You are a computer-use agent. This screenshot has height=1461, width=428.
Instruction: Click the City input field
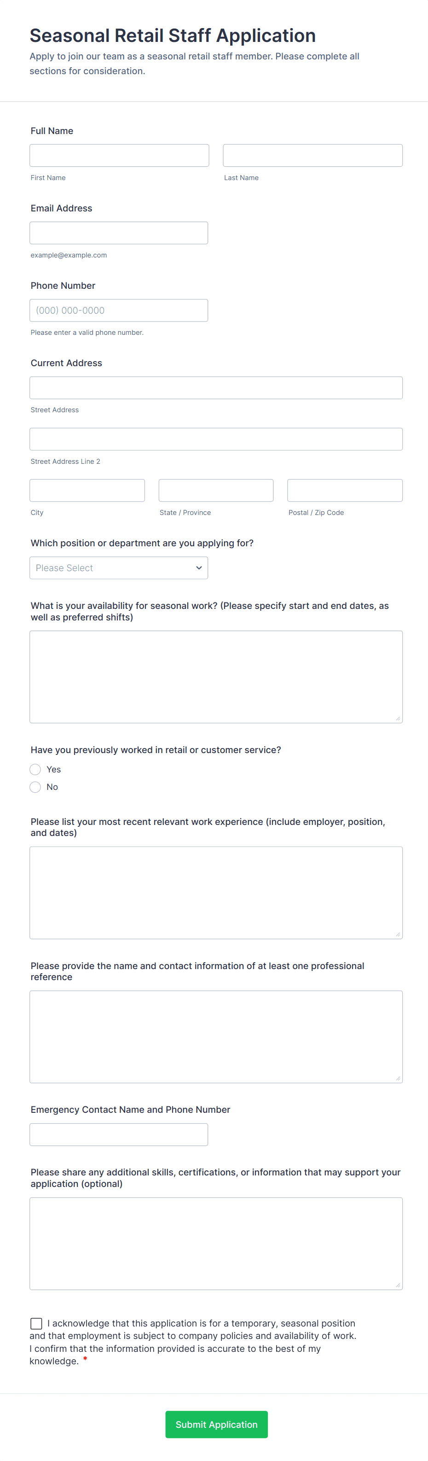coord(87,490)
